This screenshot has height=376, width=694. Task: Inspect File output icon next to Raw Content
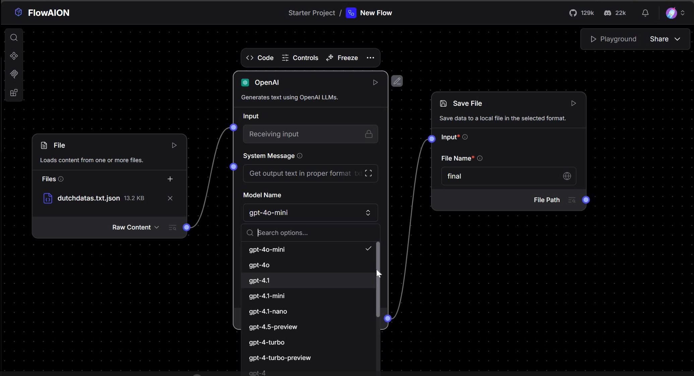(x=172, y=228)
